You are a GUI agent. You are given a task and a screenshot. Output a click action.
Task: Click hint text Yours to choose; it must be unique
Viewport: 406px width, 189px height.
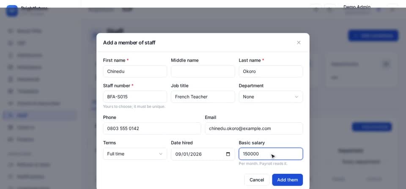134,106
